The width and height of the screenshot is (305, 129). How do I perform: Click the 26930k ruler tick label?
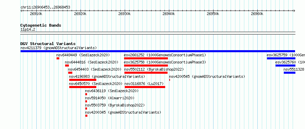124,14
